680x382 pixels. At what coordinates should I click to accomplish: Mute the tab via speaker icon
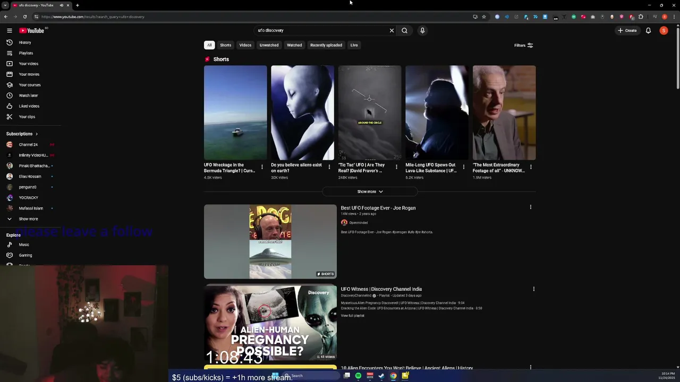[61, 5]
